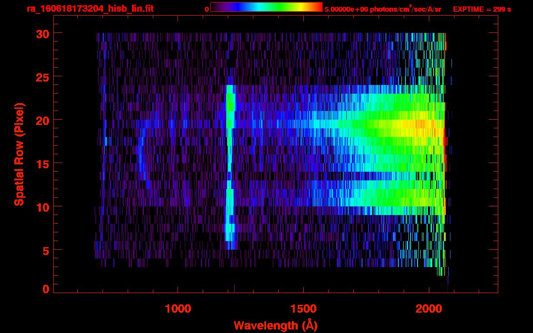
Task: Click the 5 spatial row tick label
Action: pyautogui.click(x=45, y=250)
